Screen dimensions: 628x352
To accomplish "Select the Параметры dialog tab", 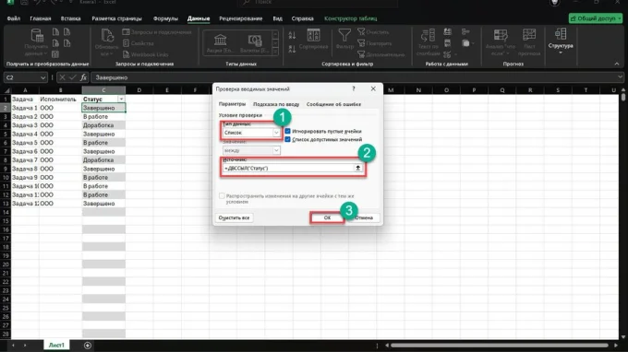I will tap(232, 104).
